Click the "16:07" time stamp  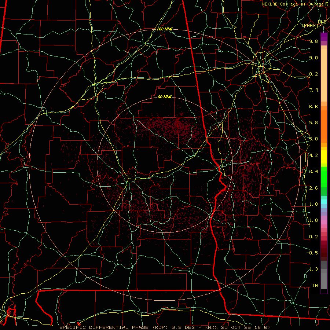(x=263, y=327)
